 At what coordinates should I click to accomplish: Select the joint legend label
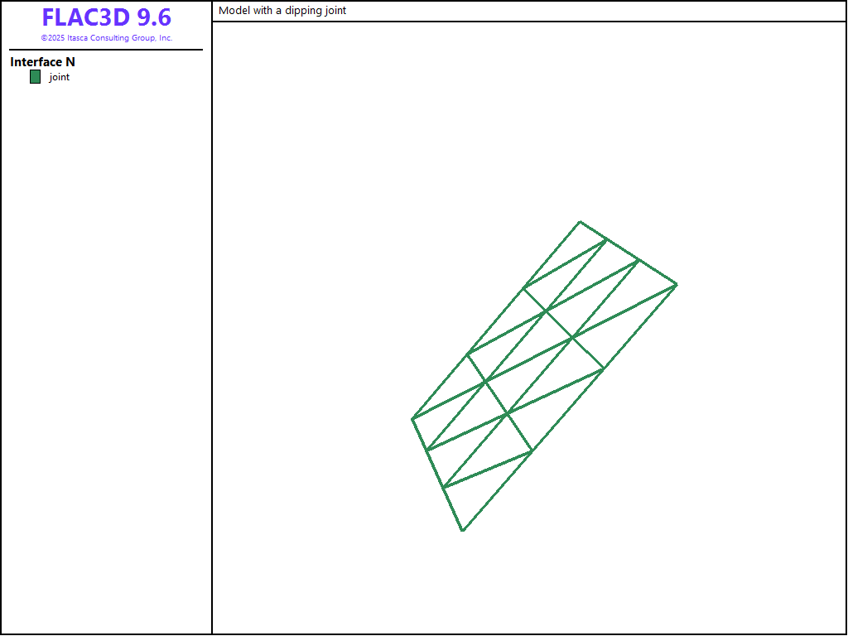click(60, 77)
